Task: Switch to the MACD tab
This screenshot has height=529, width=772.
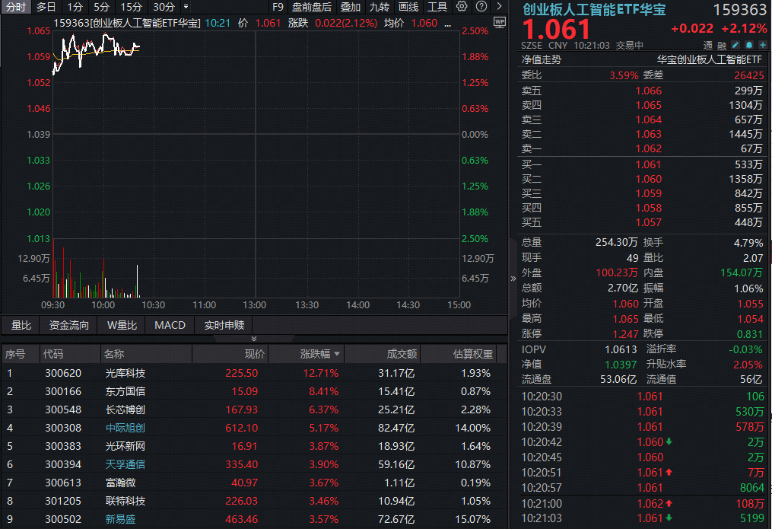Action: 169,325
